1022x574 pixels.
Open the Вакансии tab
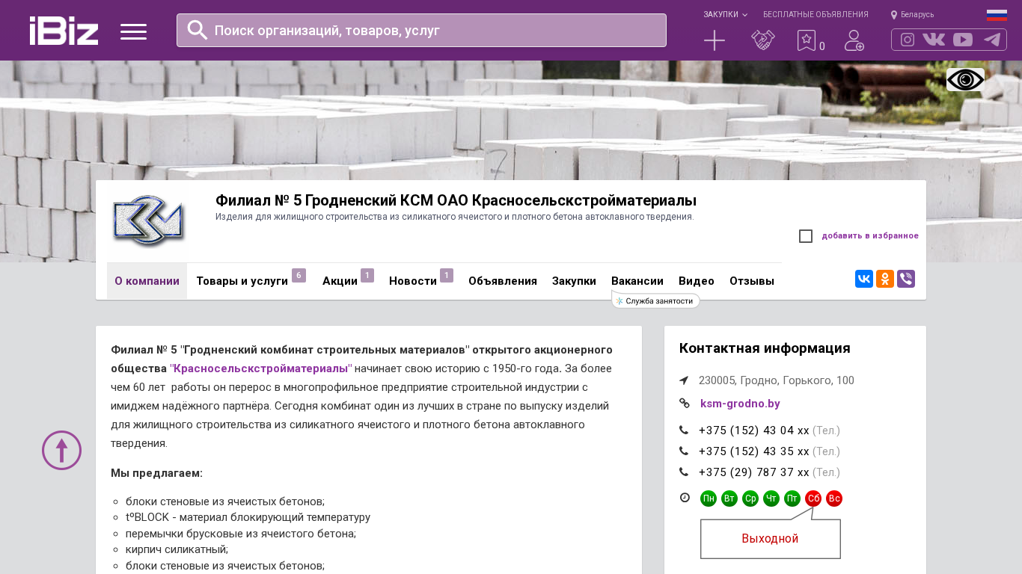(637, 281)
